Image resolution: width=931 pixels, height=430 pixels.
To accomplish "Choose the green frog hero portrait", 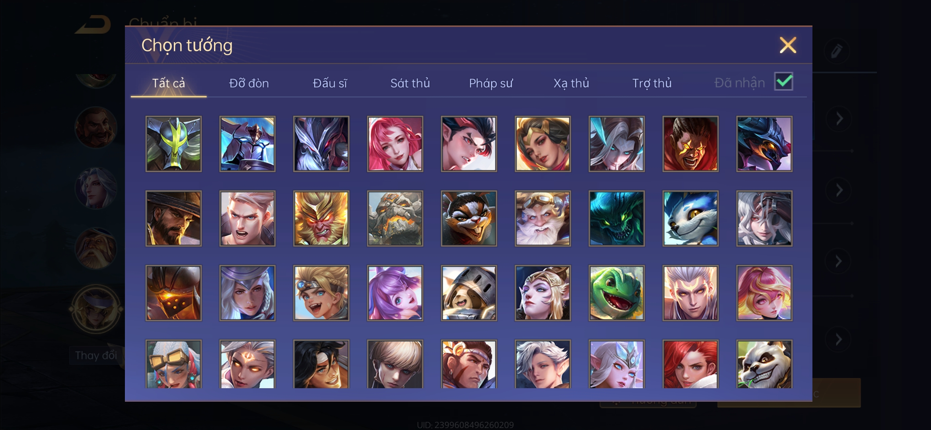I will point(616,293).
